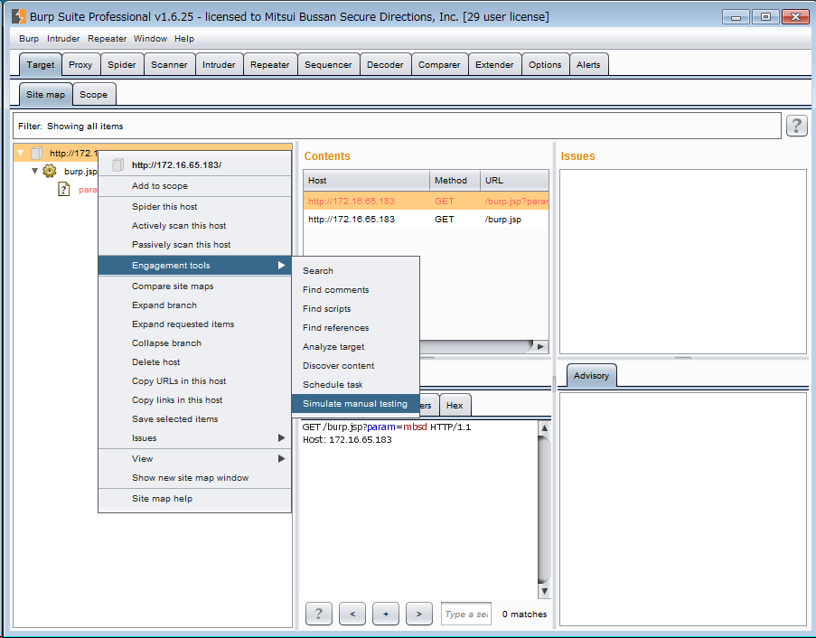This screenshot has width=816, height=638.
Task: Open the Repeater tab
Action: 269,64
